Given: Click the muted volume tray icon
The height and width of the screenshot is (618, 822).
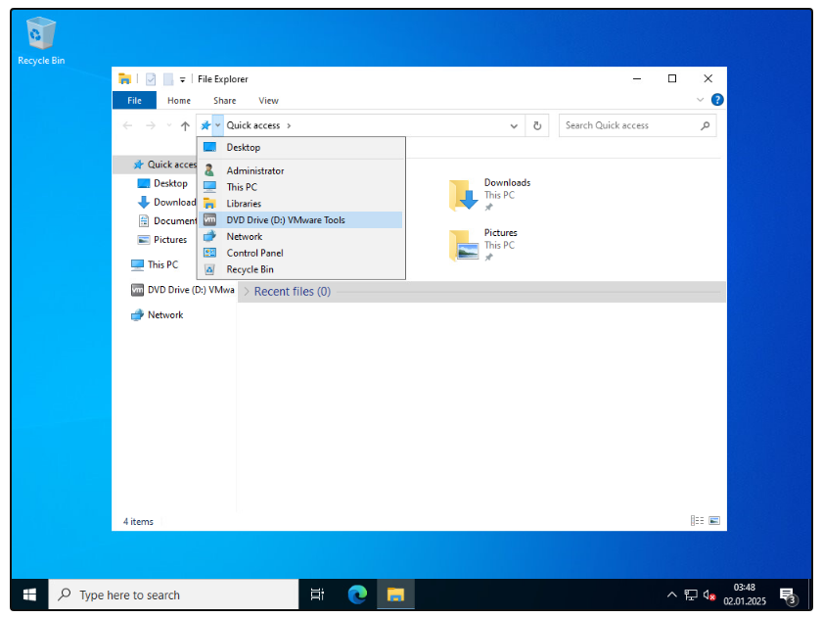Looking at the screenshot, I should click(x=709, y=594).
